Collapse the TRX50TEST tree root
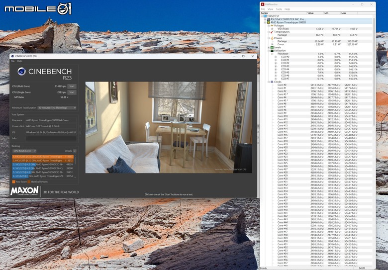This screenshot has height=270, width=388. (x=262, y=16)
